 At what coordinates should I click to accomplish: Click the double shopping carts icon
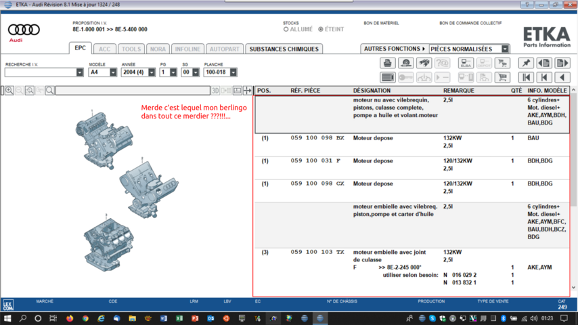(x=502, y=63)
